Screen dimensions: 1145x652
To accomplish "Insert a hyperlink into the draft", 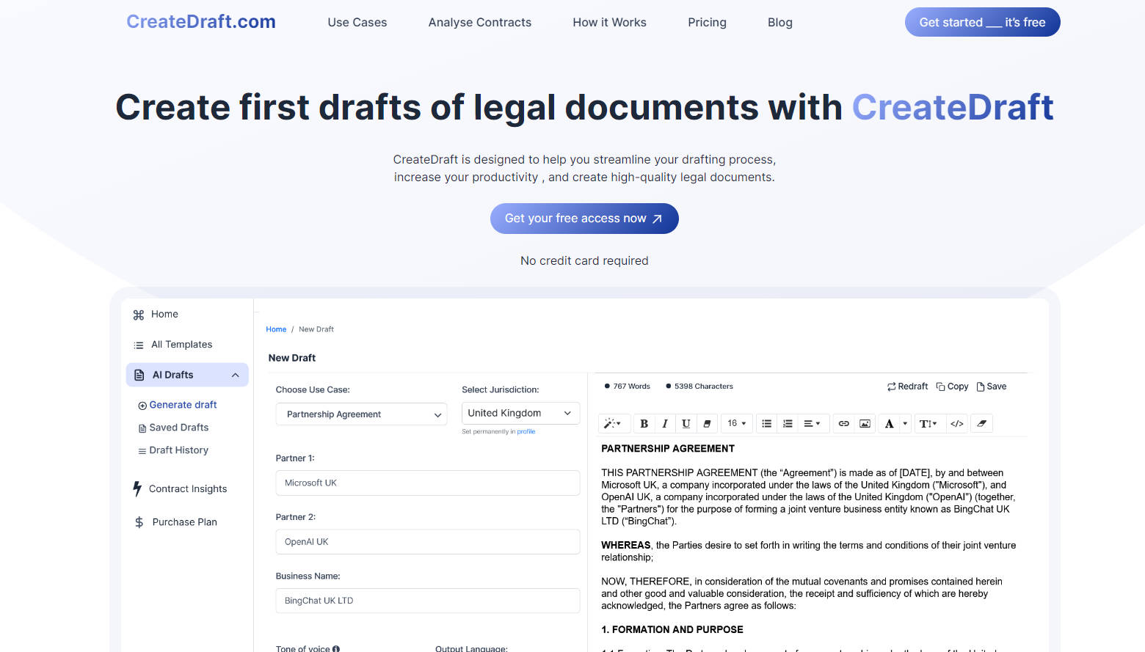I will [x=843, y=423].
